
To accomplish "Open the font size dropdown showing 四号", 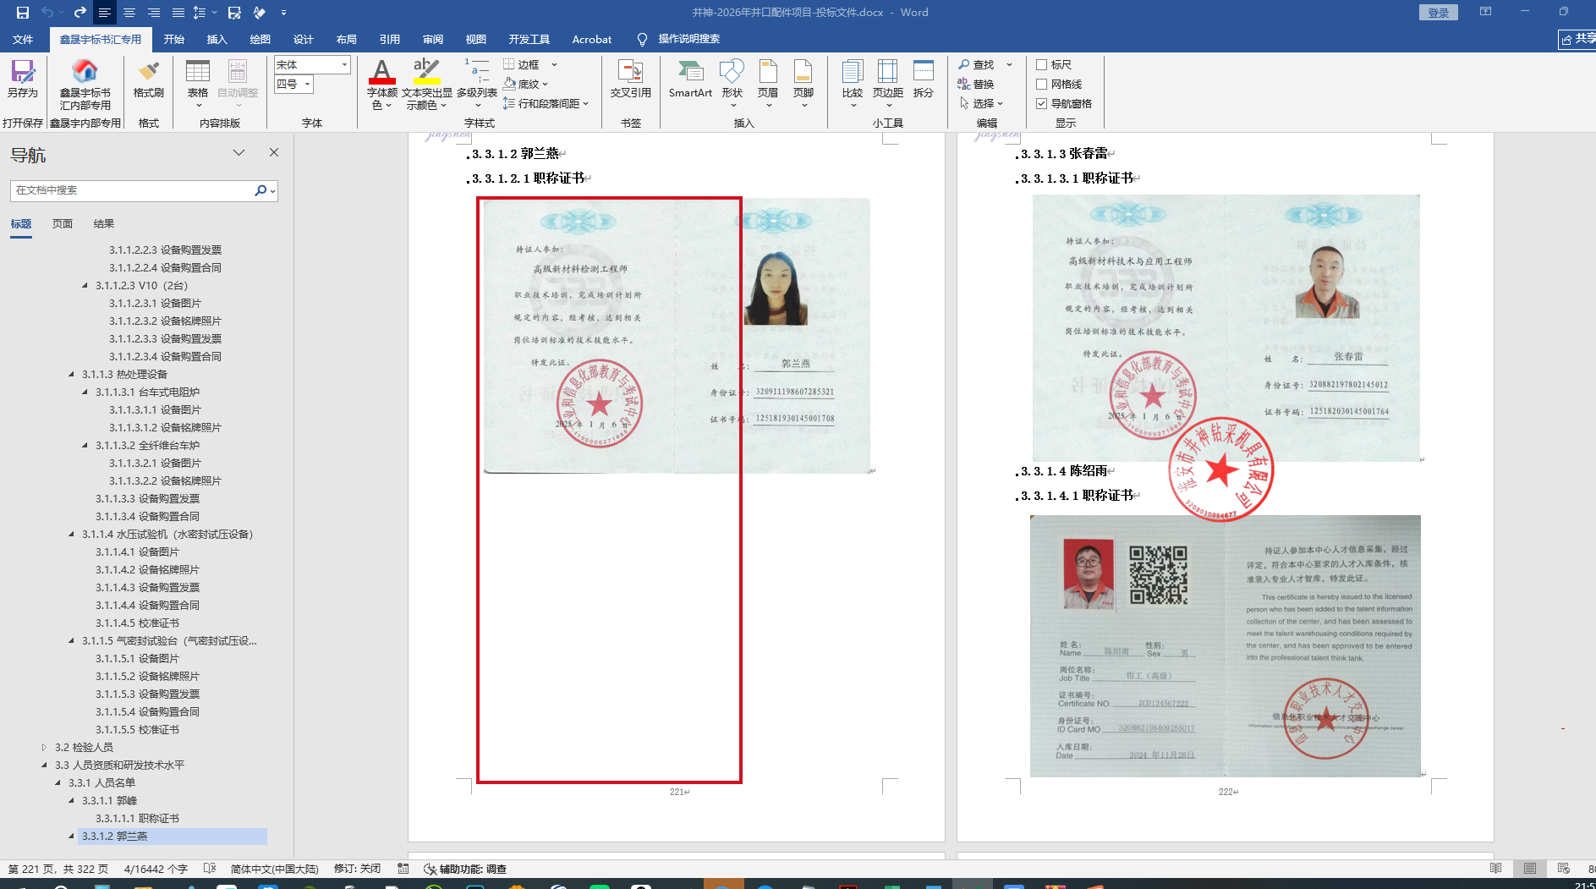I will point(307,85).
